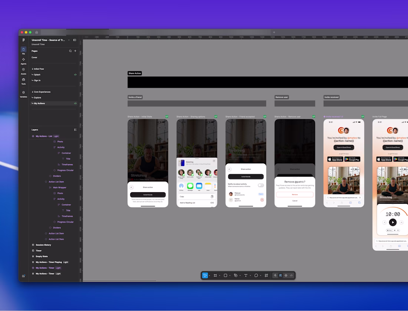Screen dimensions: 408x311
Task: Open Text tool options dropdown arrow
Action: [x=250, y=276]
